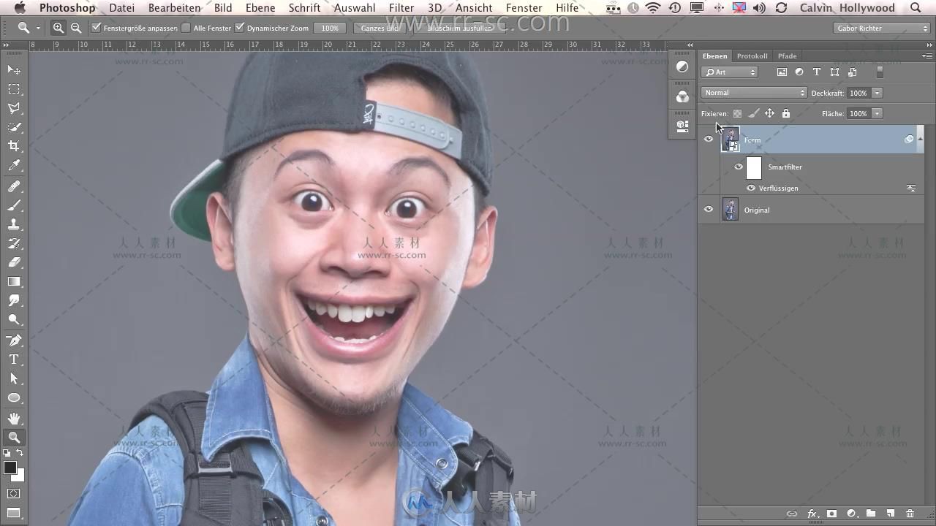Viewport: 936px width, 526px height.
Task: Open the Deckkraft opacity slider arrow
Action: [x=877, y=93]
